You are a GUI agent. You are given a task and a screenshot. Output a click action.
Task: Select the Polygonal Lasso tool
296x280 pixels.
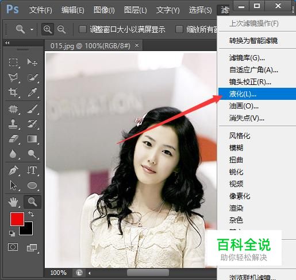13,77
